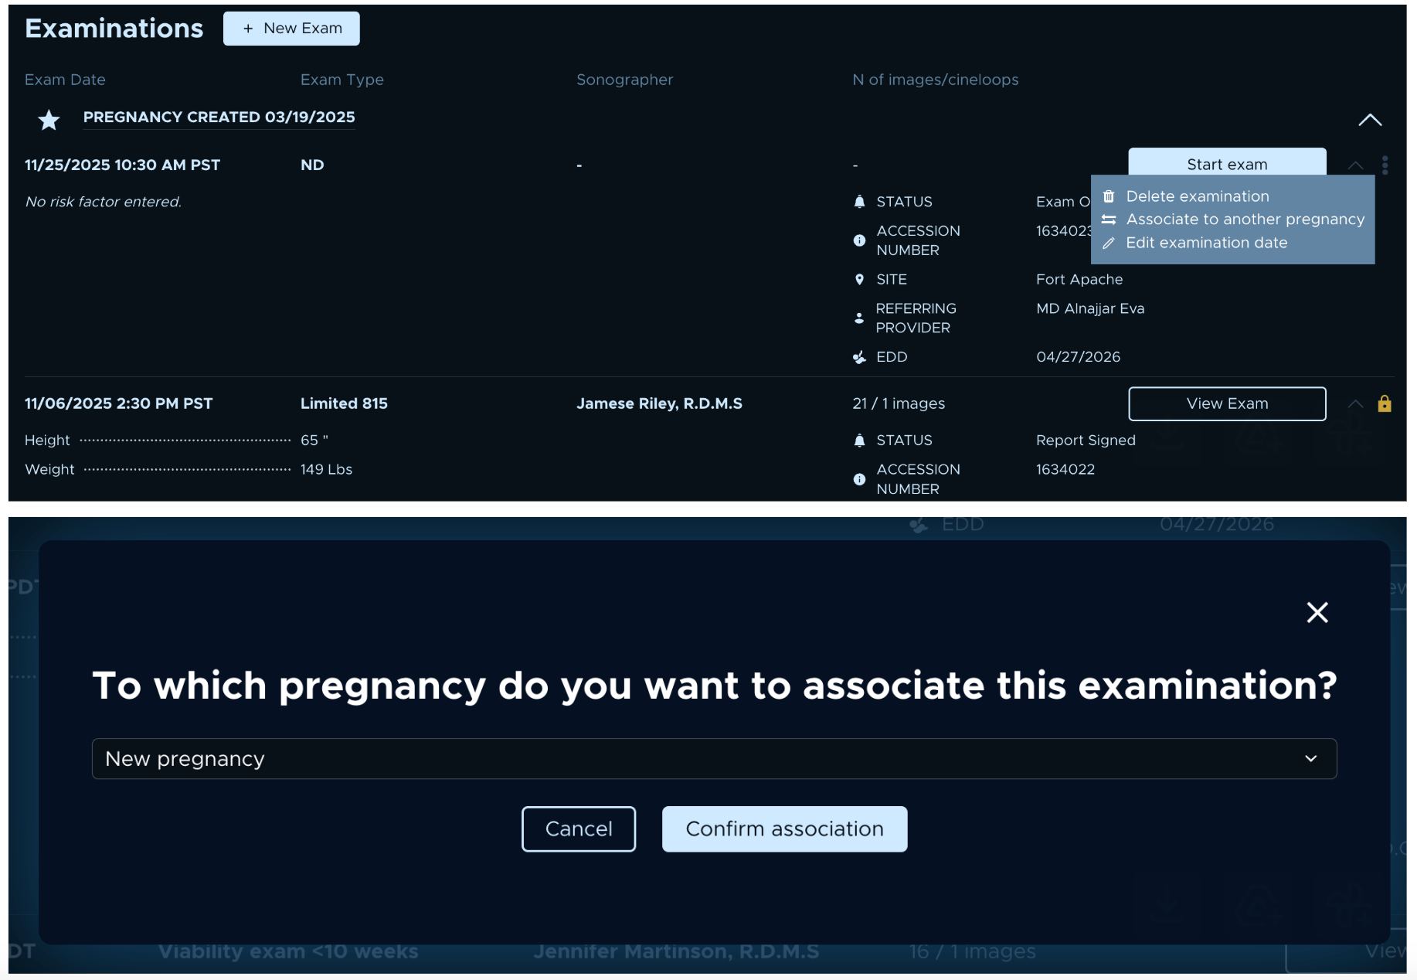The image size is (1417, 980).
Task: Open the three-dot menu for 11/25/2025 exam
Action: click(1385, 165)
